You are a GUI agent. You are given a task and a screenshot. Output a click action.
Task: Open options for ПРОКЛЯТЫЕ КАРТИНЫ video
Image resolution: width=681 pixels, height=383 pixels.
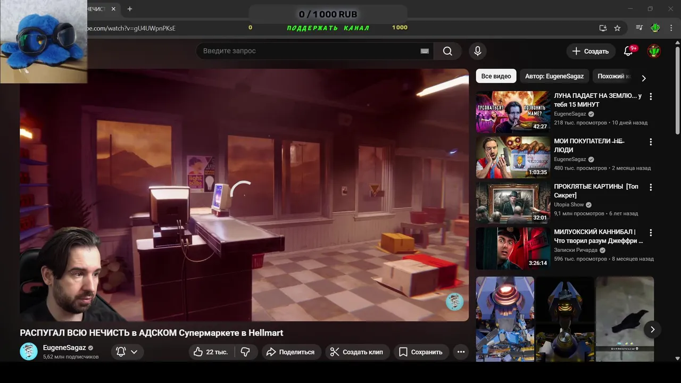tap(651, 187)
